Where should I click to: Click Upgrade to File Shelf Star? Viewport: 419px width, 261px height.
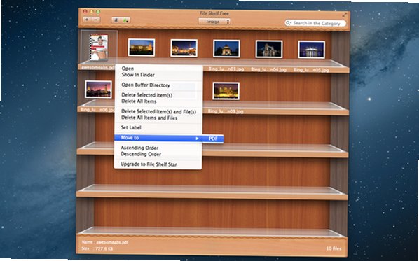(x=149, y=164)
